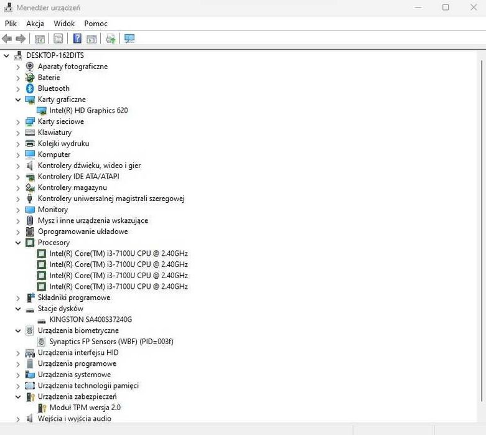Click the DESKTOP-162DITS computer icon
Viewport: 486px width, 435px height.
click(18, 55)
